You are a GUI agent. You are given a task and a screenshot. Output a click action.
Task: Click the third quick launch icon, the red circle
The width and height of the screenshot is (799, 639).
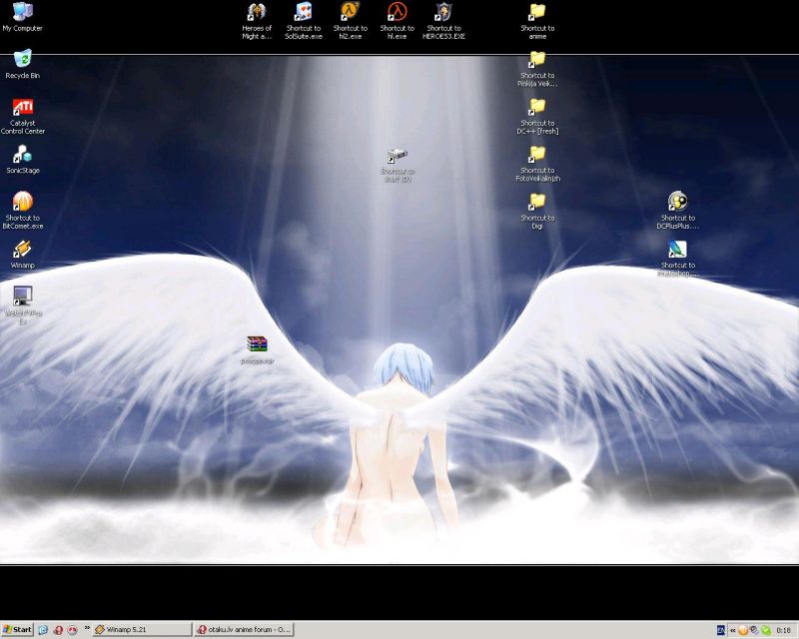pyautogui.click(x=72, y=630)
